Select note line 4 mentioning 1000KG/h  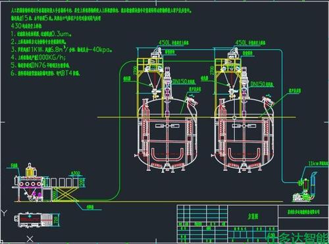click(x=38, y=57)
